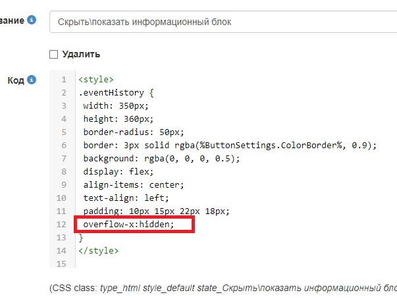397x299 pixels.
Task: Click the info icon next to Код
Action: point(32,80)
